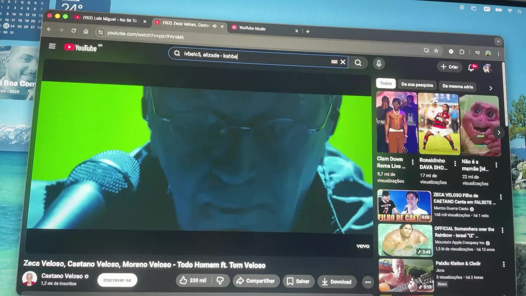Image resolution: width=526 pixels, height=296 pixels.
Task: Click the Download button
Action: click(337, 282)
